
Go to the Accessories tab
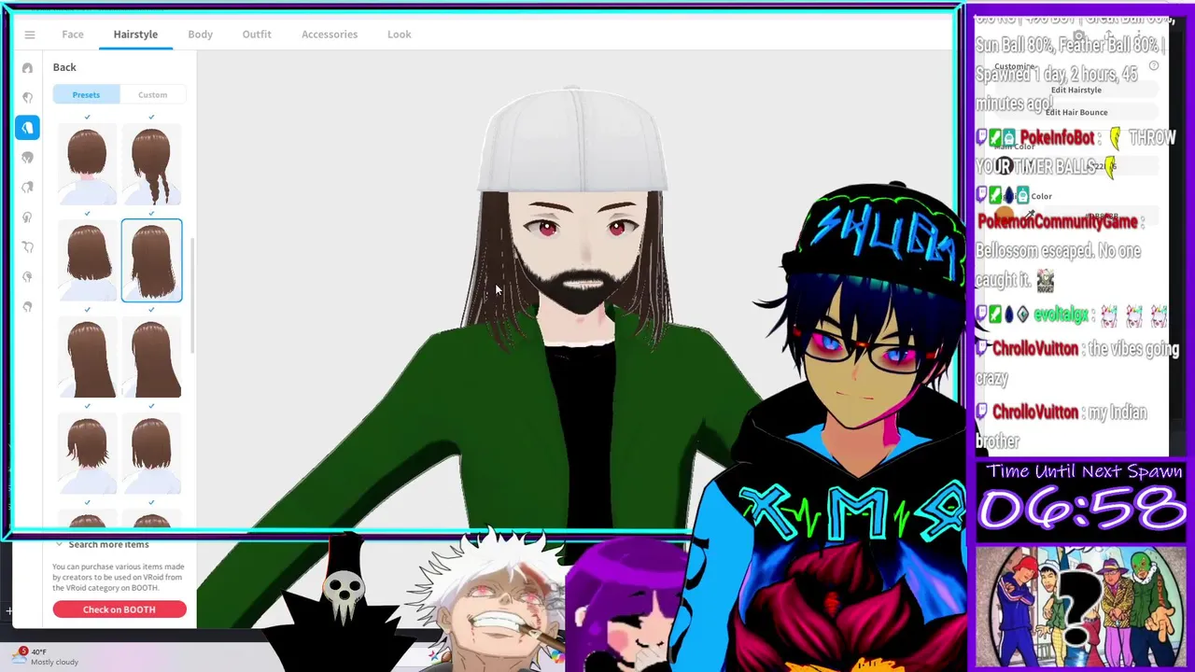(x=330, y=35)
